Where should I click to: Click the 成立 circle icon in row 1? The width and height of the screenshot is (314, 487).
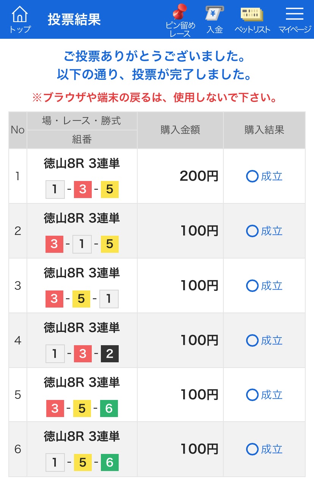(x=252, y=176)
